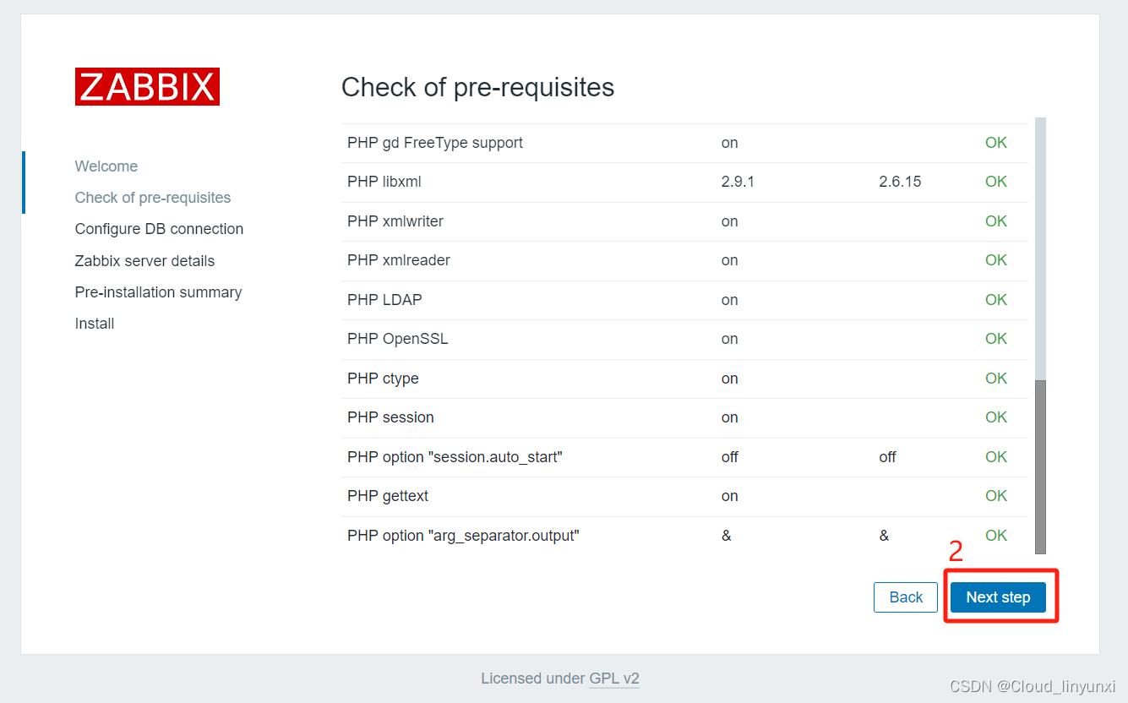Click the scrollbar track above the thumb

coord(1040,248)
